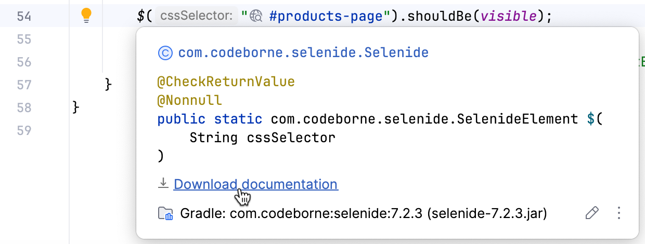Click the @Nonnull annotation in popup

(190, 100)
